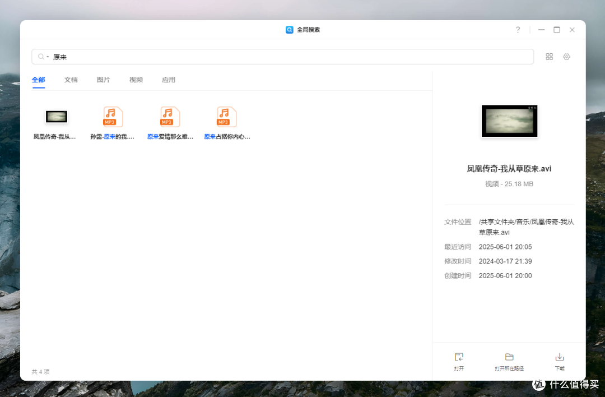
Task: Switch to grid view icon
Action: click(x=549, y=57)
